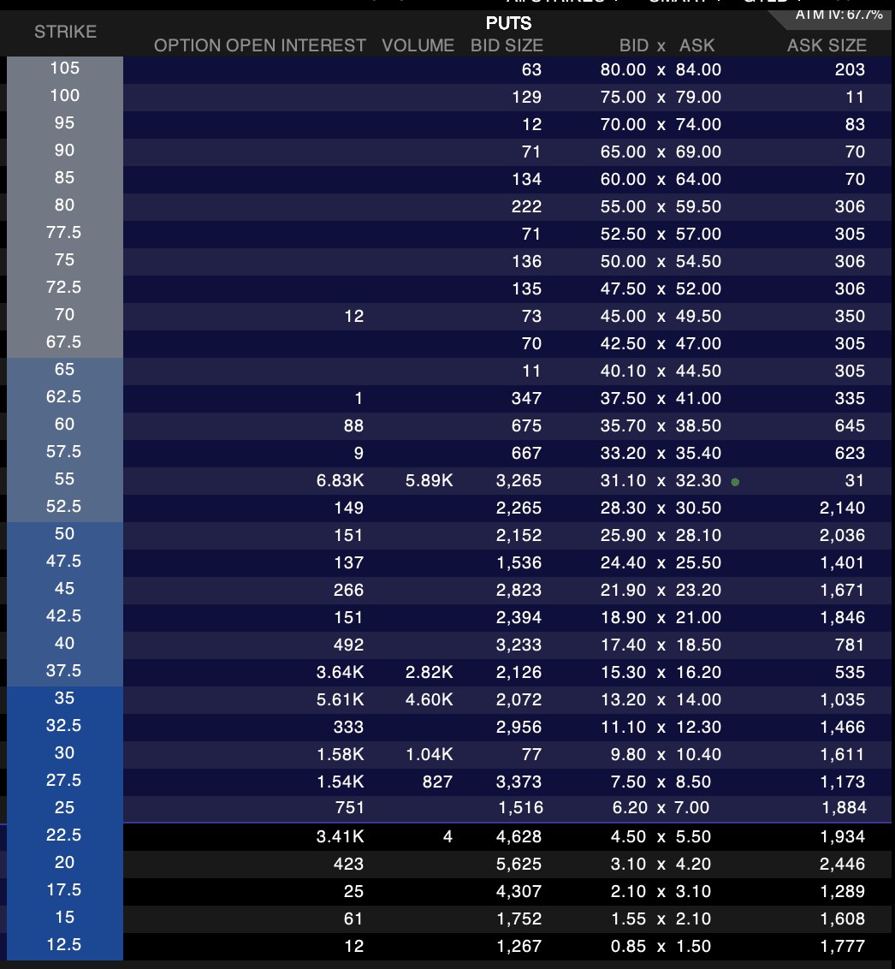895x969 pixels.
Task: Click bid price 80.00 for strike 105
Action: pos(623,70)
